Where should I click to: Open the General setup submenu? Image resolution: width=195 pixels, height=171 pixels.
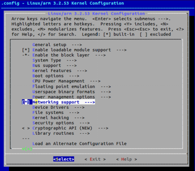pyautogui.click(x=57, y=45)
